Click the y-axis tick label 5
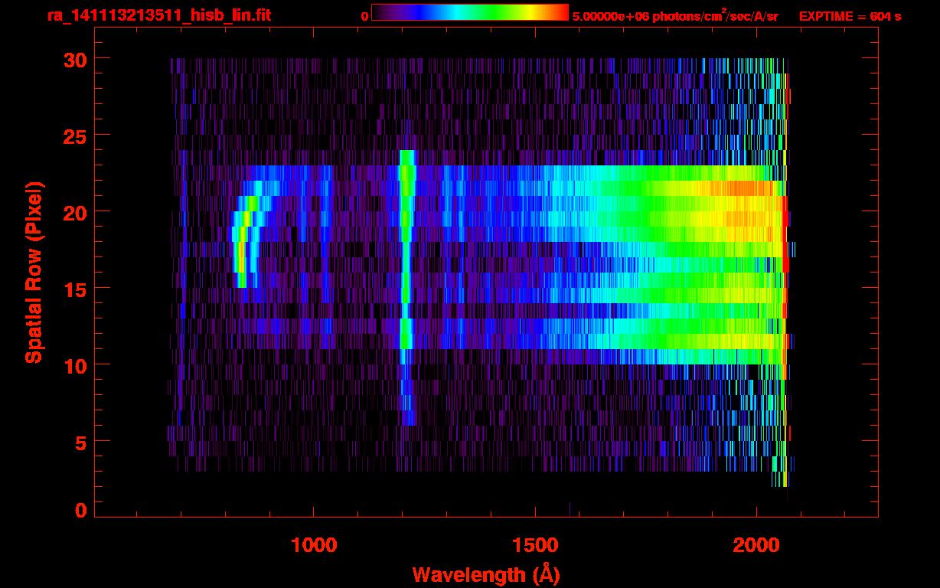The height and width of the screenshot is (588, 940). (80, 442)
